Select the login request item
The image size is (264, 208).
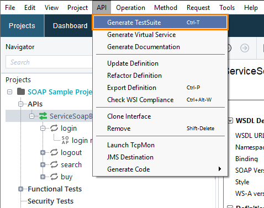point(82,141)
